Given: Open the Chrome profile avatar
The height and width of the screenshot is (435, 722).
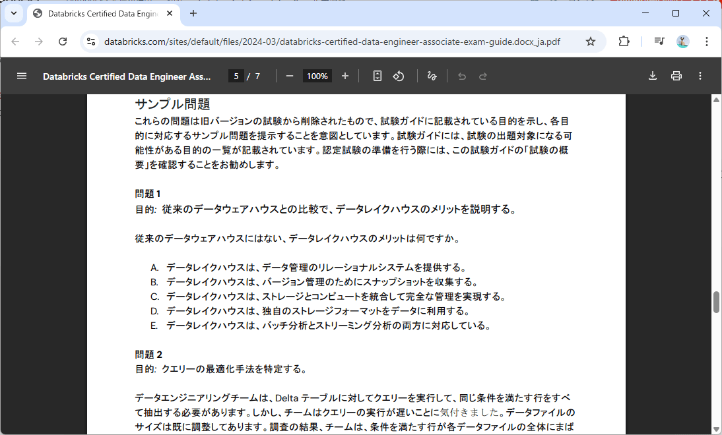Looking at the screenshot, I should 682,42.
